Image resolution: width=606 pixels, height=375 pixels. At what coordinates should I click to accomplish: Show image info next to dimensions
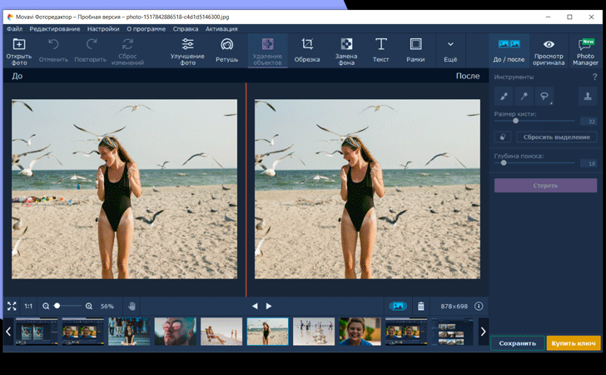pos(479,306)
